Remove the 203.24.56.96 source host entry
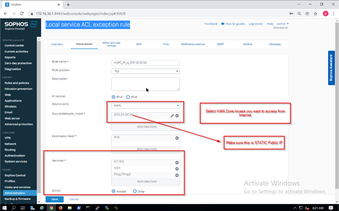 pyautogui.click(x=177, y=116)
